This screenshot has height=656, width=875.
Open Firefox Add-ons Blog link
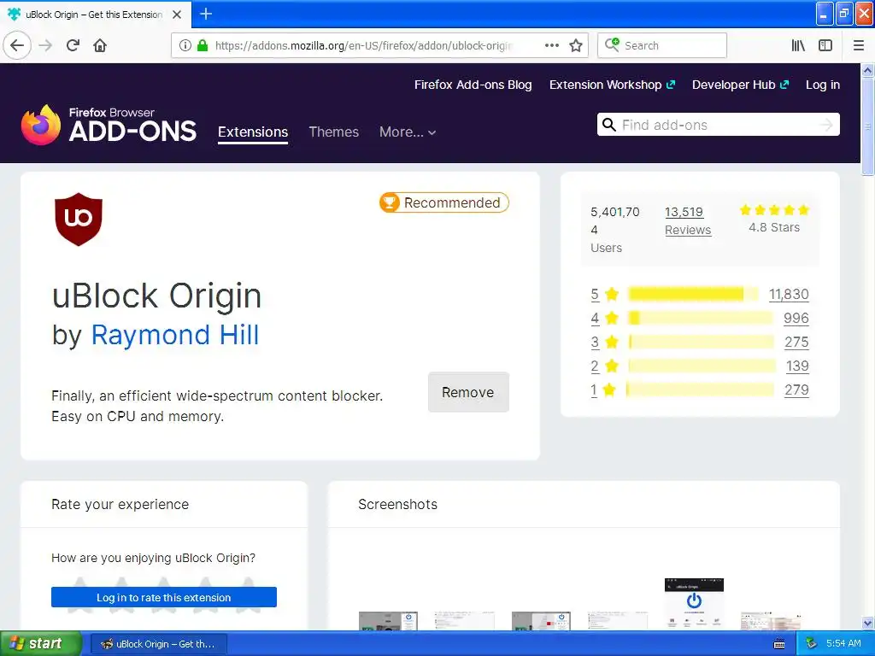click(x=473, y=85)
